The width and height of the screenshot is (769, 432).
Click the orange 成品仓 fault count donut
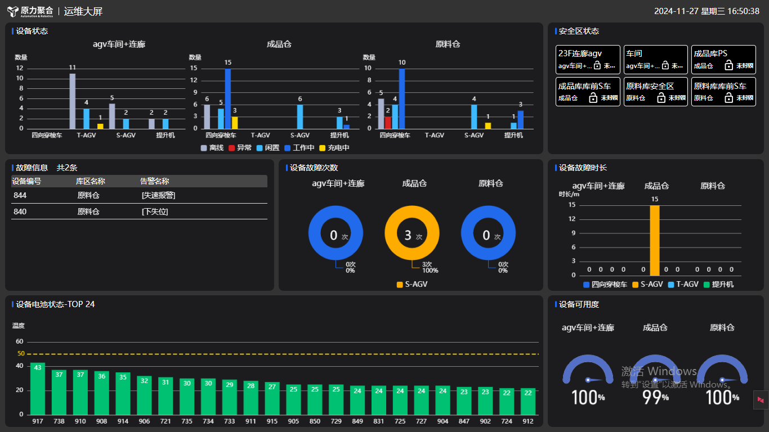[412, 215]
